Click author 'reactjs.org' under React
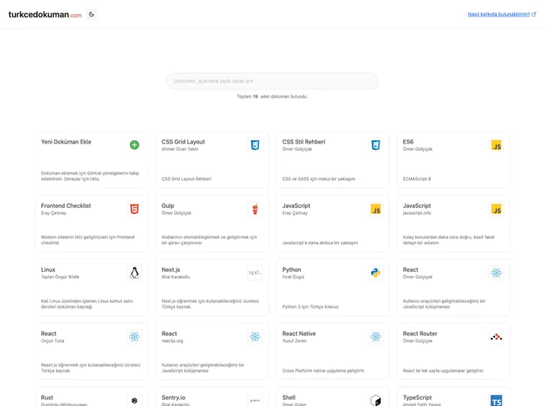 [172, 341]
